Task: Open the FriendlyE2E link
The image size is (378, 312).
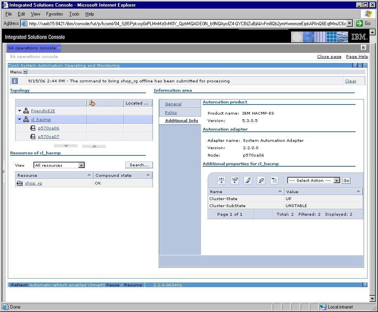Action: tap(43, 111)
